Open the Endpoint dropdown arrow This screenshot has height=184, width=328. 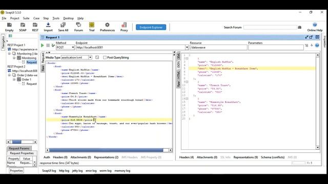click(x=187, y=48)
